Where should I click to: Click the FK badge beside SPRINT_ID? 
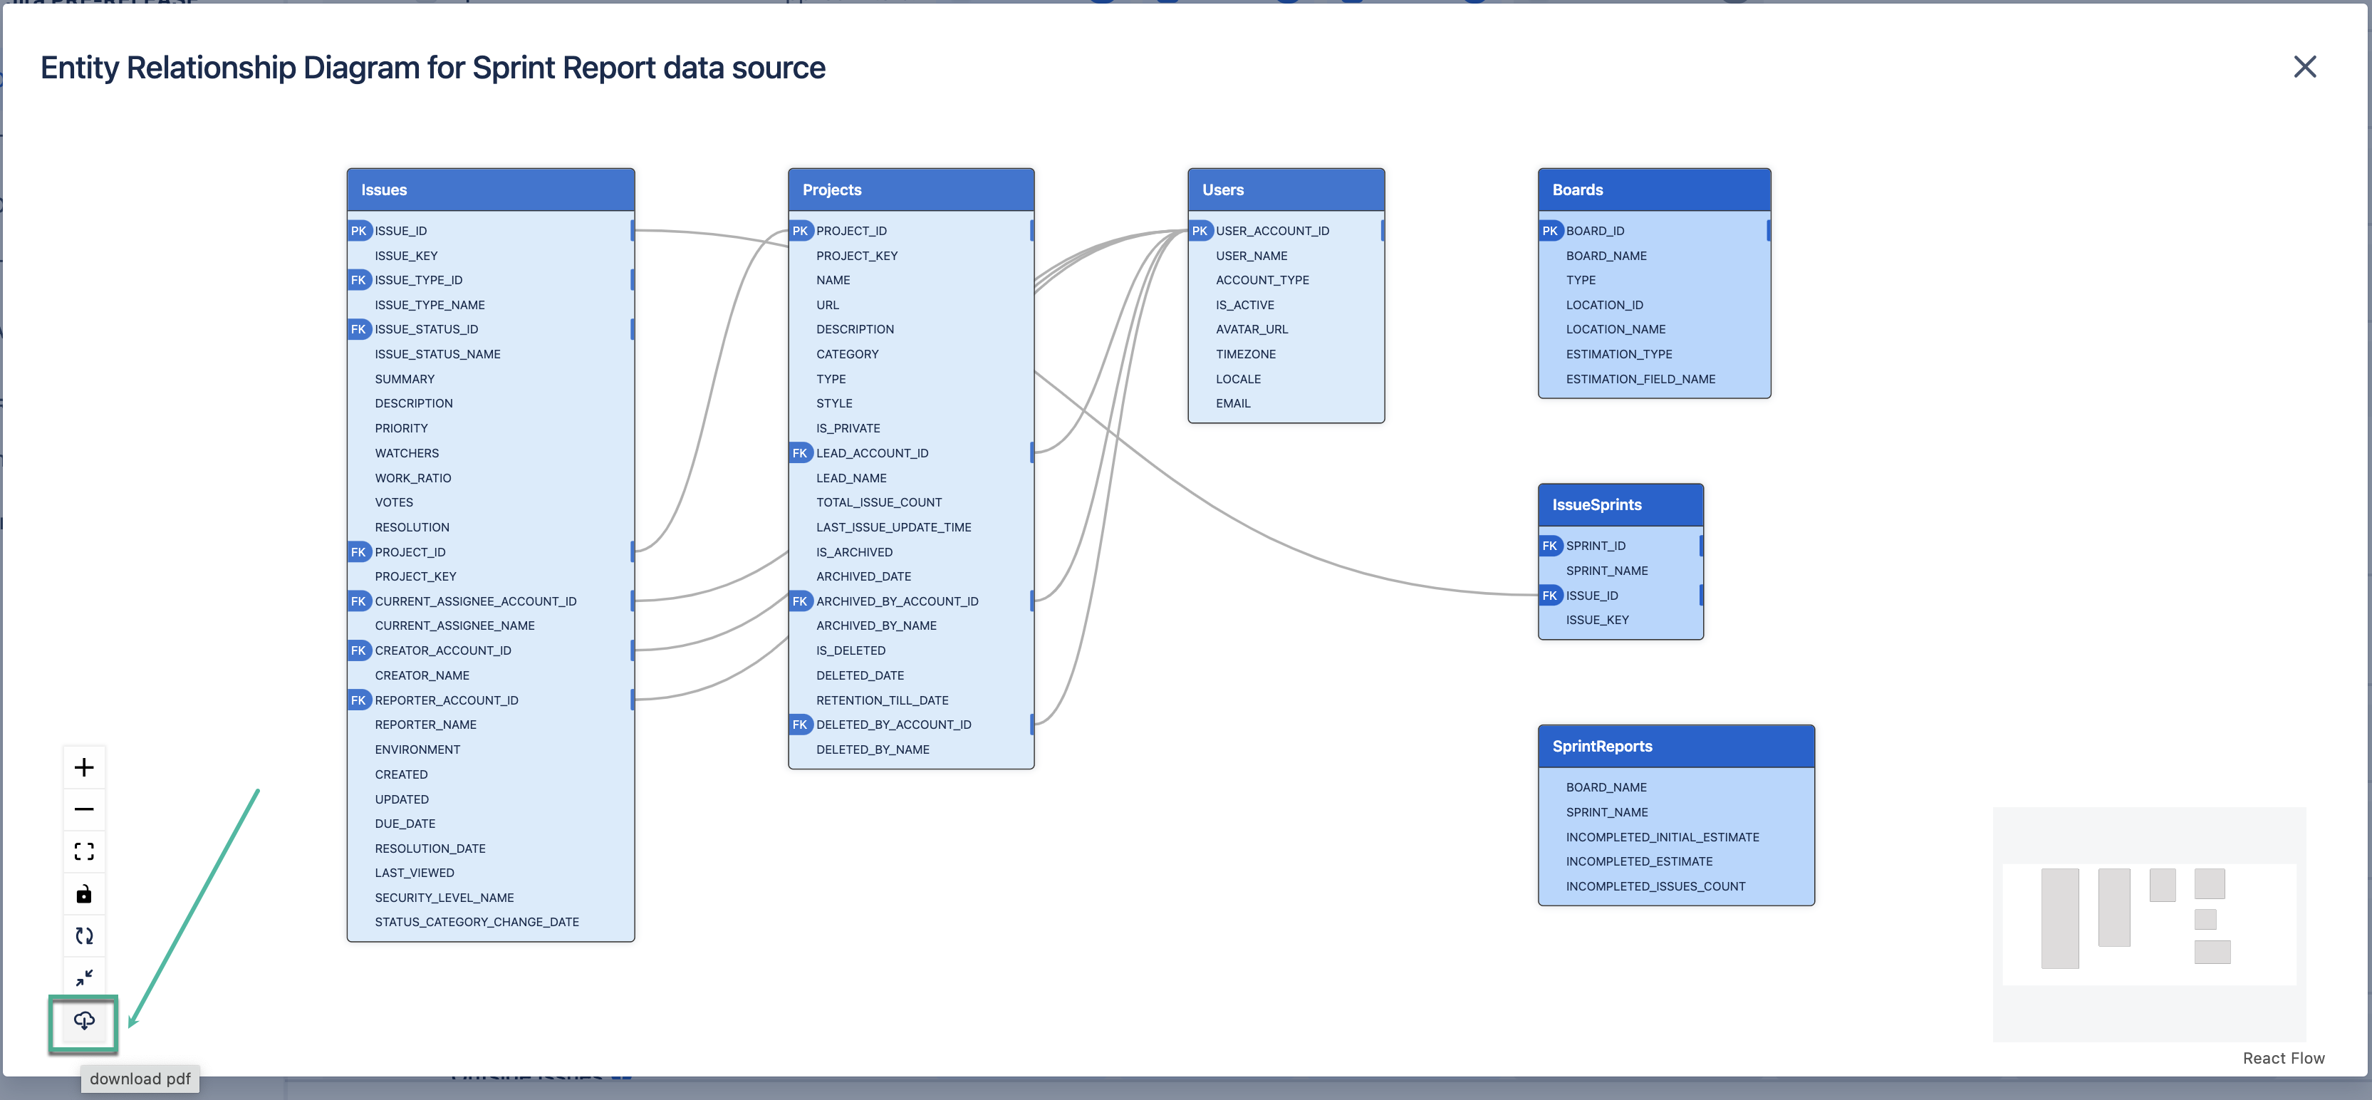click(1550, 546)
